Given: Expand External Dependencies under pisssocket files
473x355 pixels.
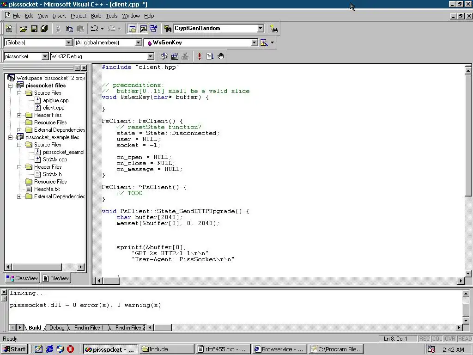Looking at the screenshot, I should (19, 130).
